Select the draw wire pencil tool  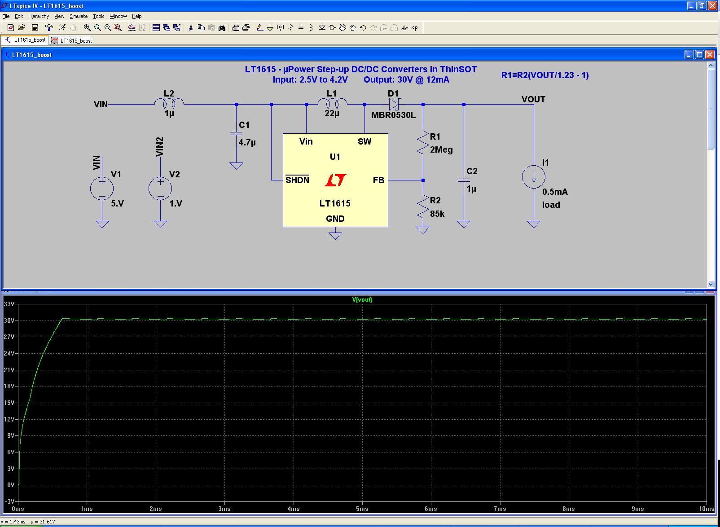260,28
